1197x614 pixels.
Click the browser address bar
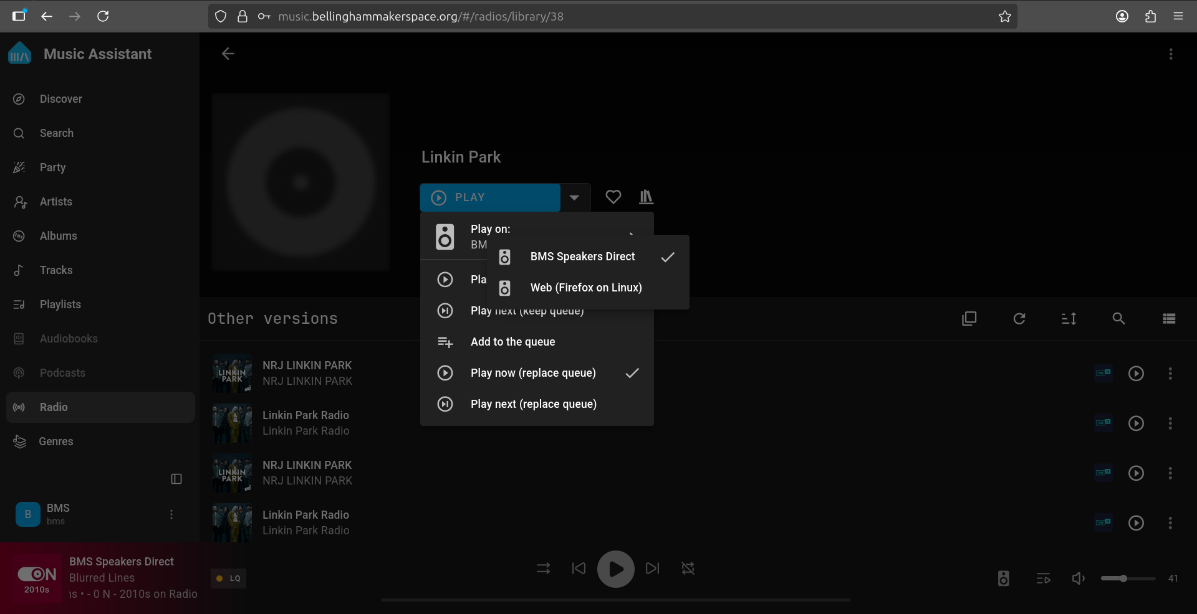(613, 16)
